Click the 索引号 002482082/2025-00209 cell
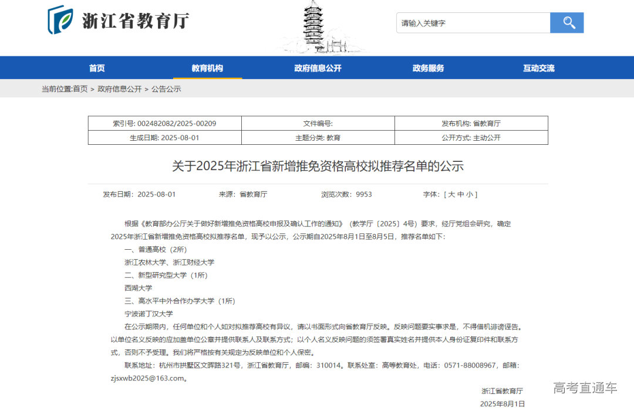This screenshot has height=411, width=634. pos(164,123)
